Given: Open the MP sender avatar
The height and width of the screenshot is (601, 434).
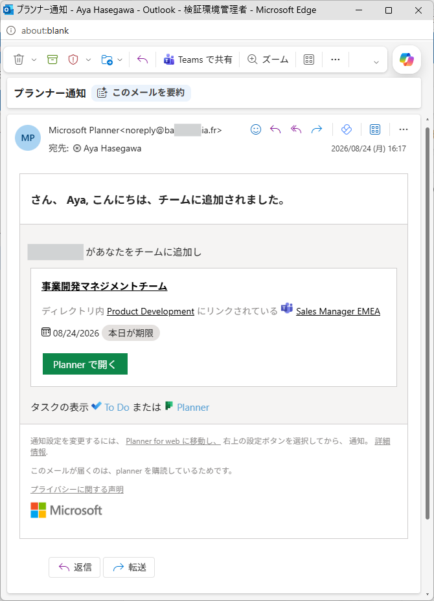Looking at the screenshot, I should [x=28, y=138].
